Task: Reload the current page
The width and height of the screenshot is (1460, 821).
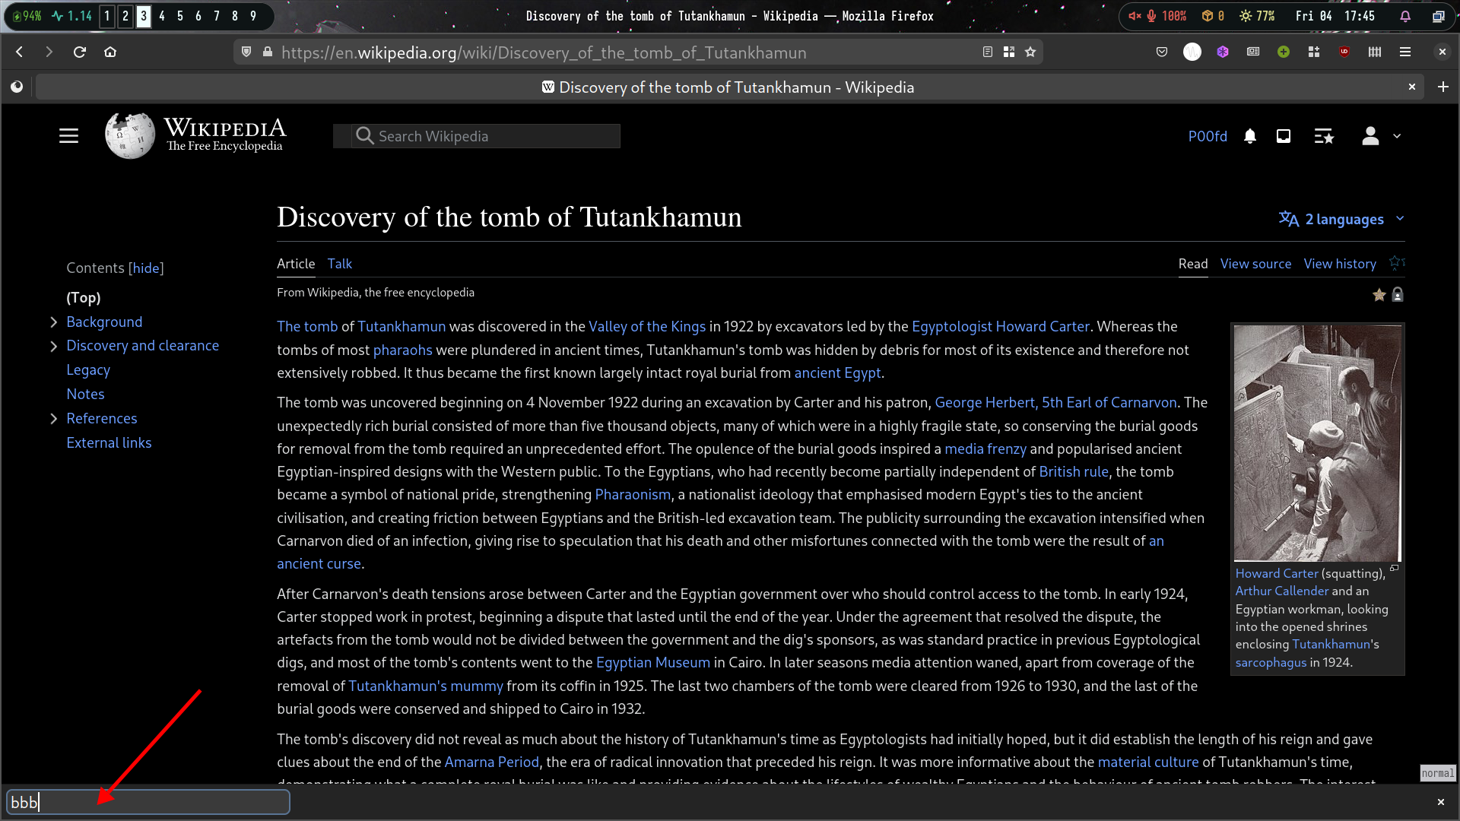Action: click(x=80, y=52)
